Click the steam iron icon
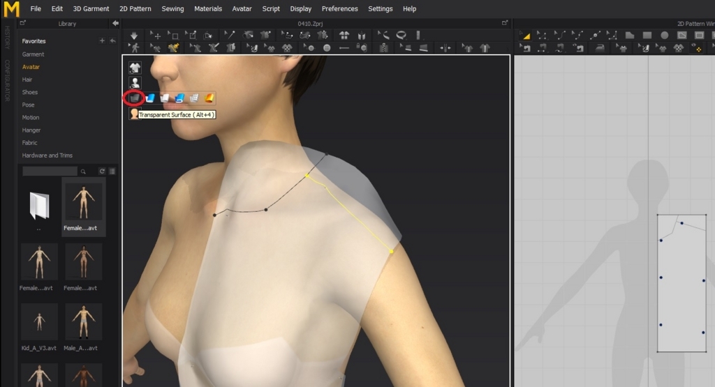The image size is (715, 387). (x=600, y=48)
